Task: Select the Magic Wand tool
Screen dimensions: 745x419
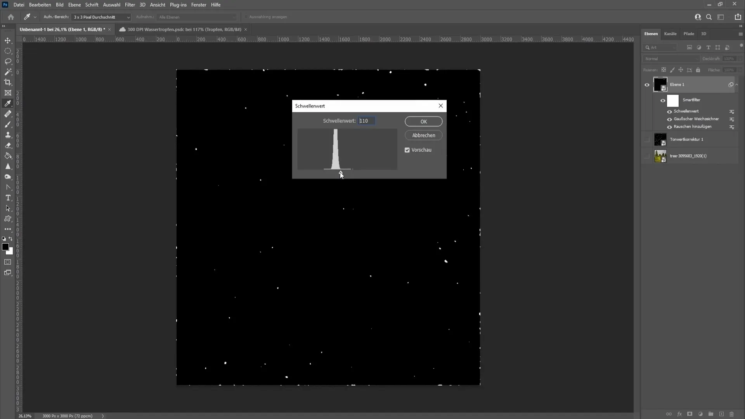Action: click(x=8, y=72)
